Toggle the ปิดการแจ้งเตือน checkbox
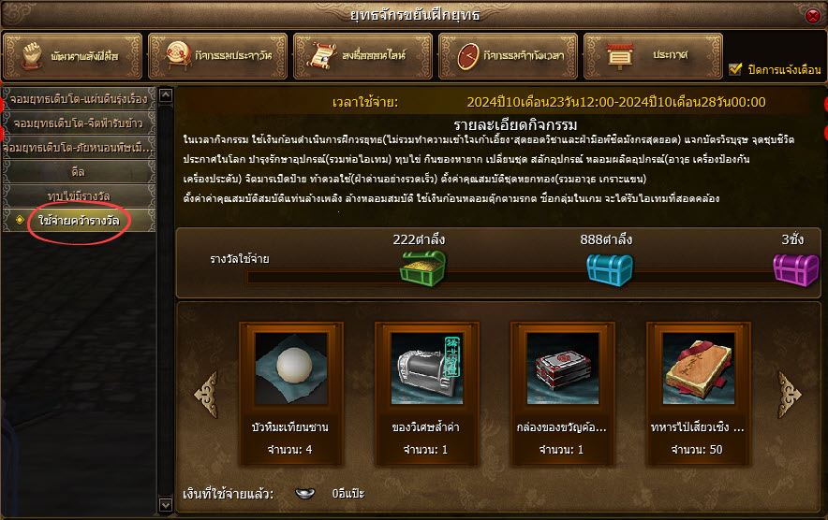Screen dimensions: 828x520 (735, 69)
